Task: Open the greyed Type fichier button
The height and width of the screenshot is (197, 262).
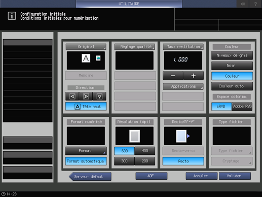Action: click(x=232, y=151)
